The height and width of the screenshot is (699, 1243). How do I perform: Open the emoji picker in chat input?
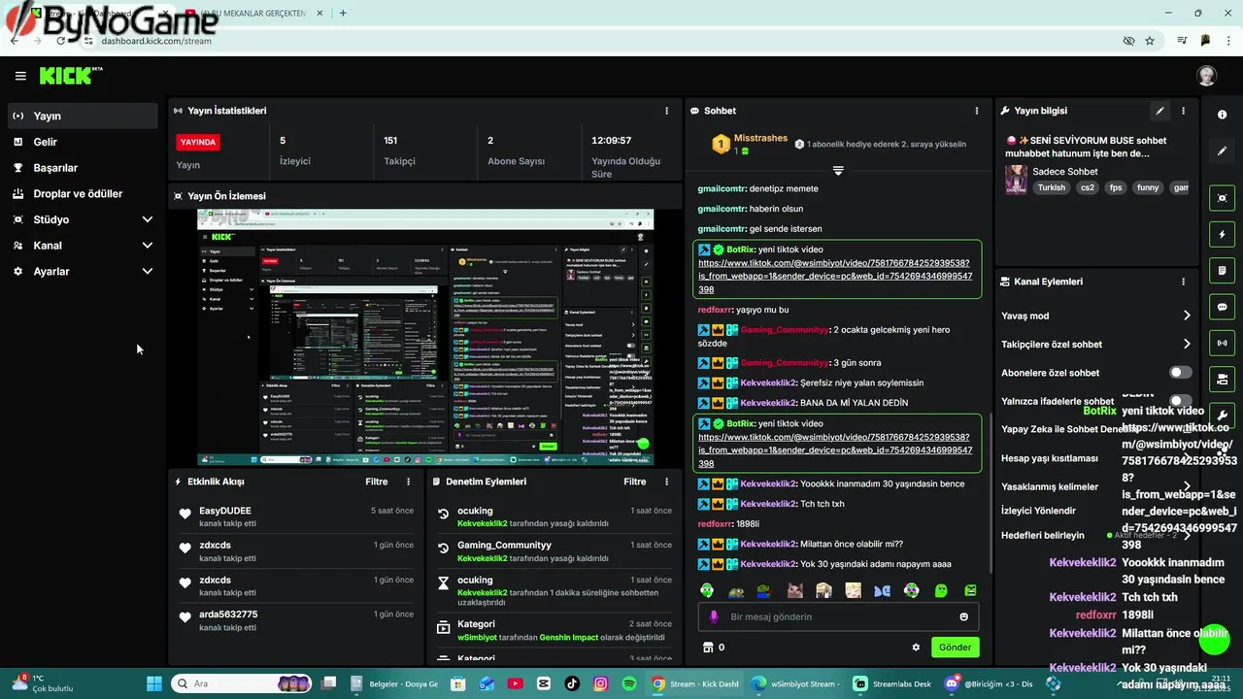963,616
